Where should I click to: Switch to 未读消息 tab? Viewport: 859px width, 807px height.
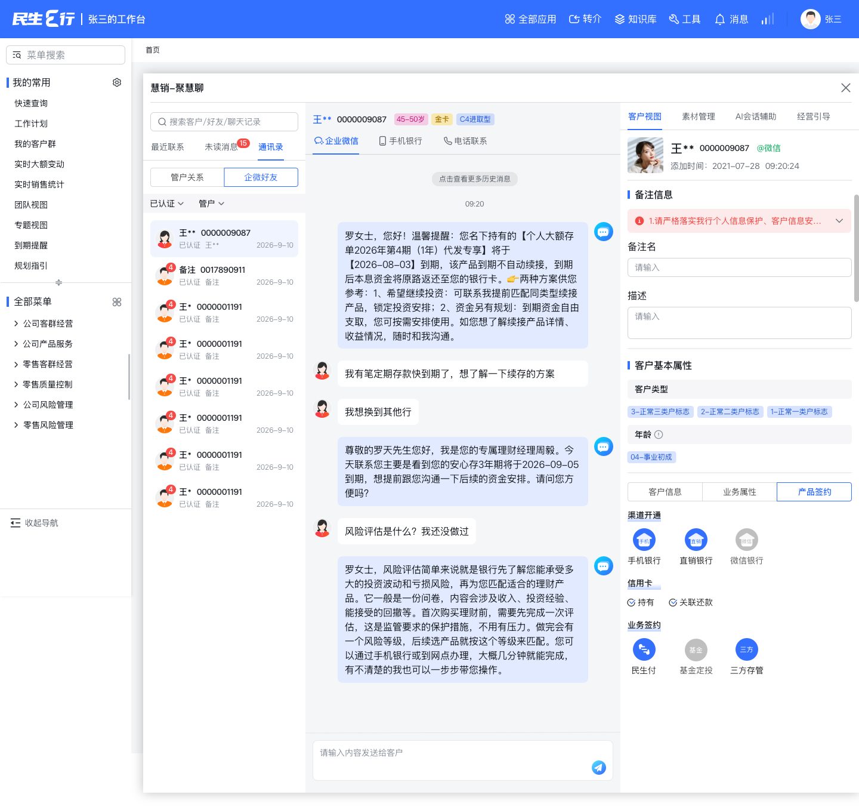(x=221, y=147)
